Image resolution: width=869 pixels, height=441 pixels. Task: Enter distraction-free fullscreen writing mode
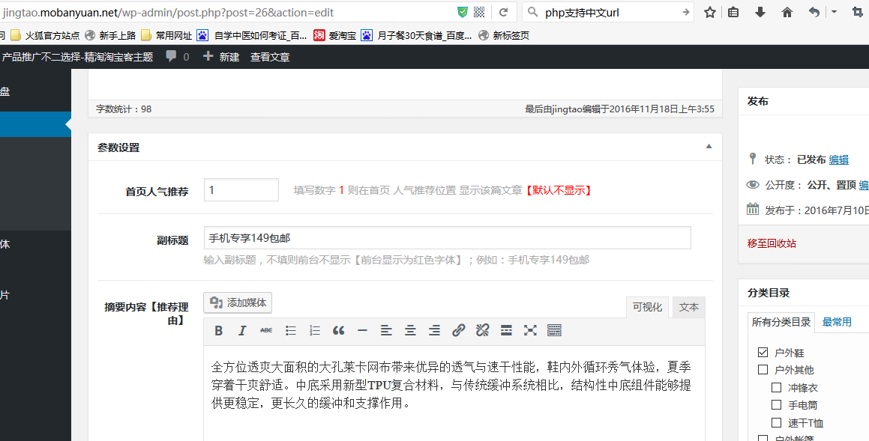(529, 330)
